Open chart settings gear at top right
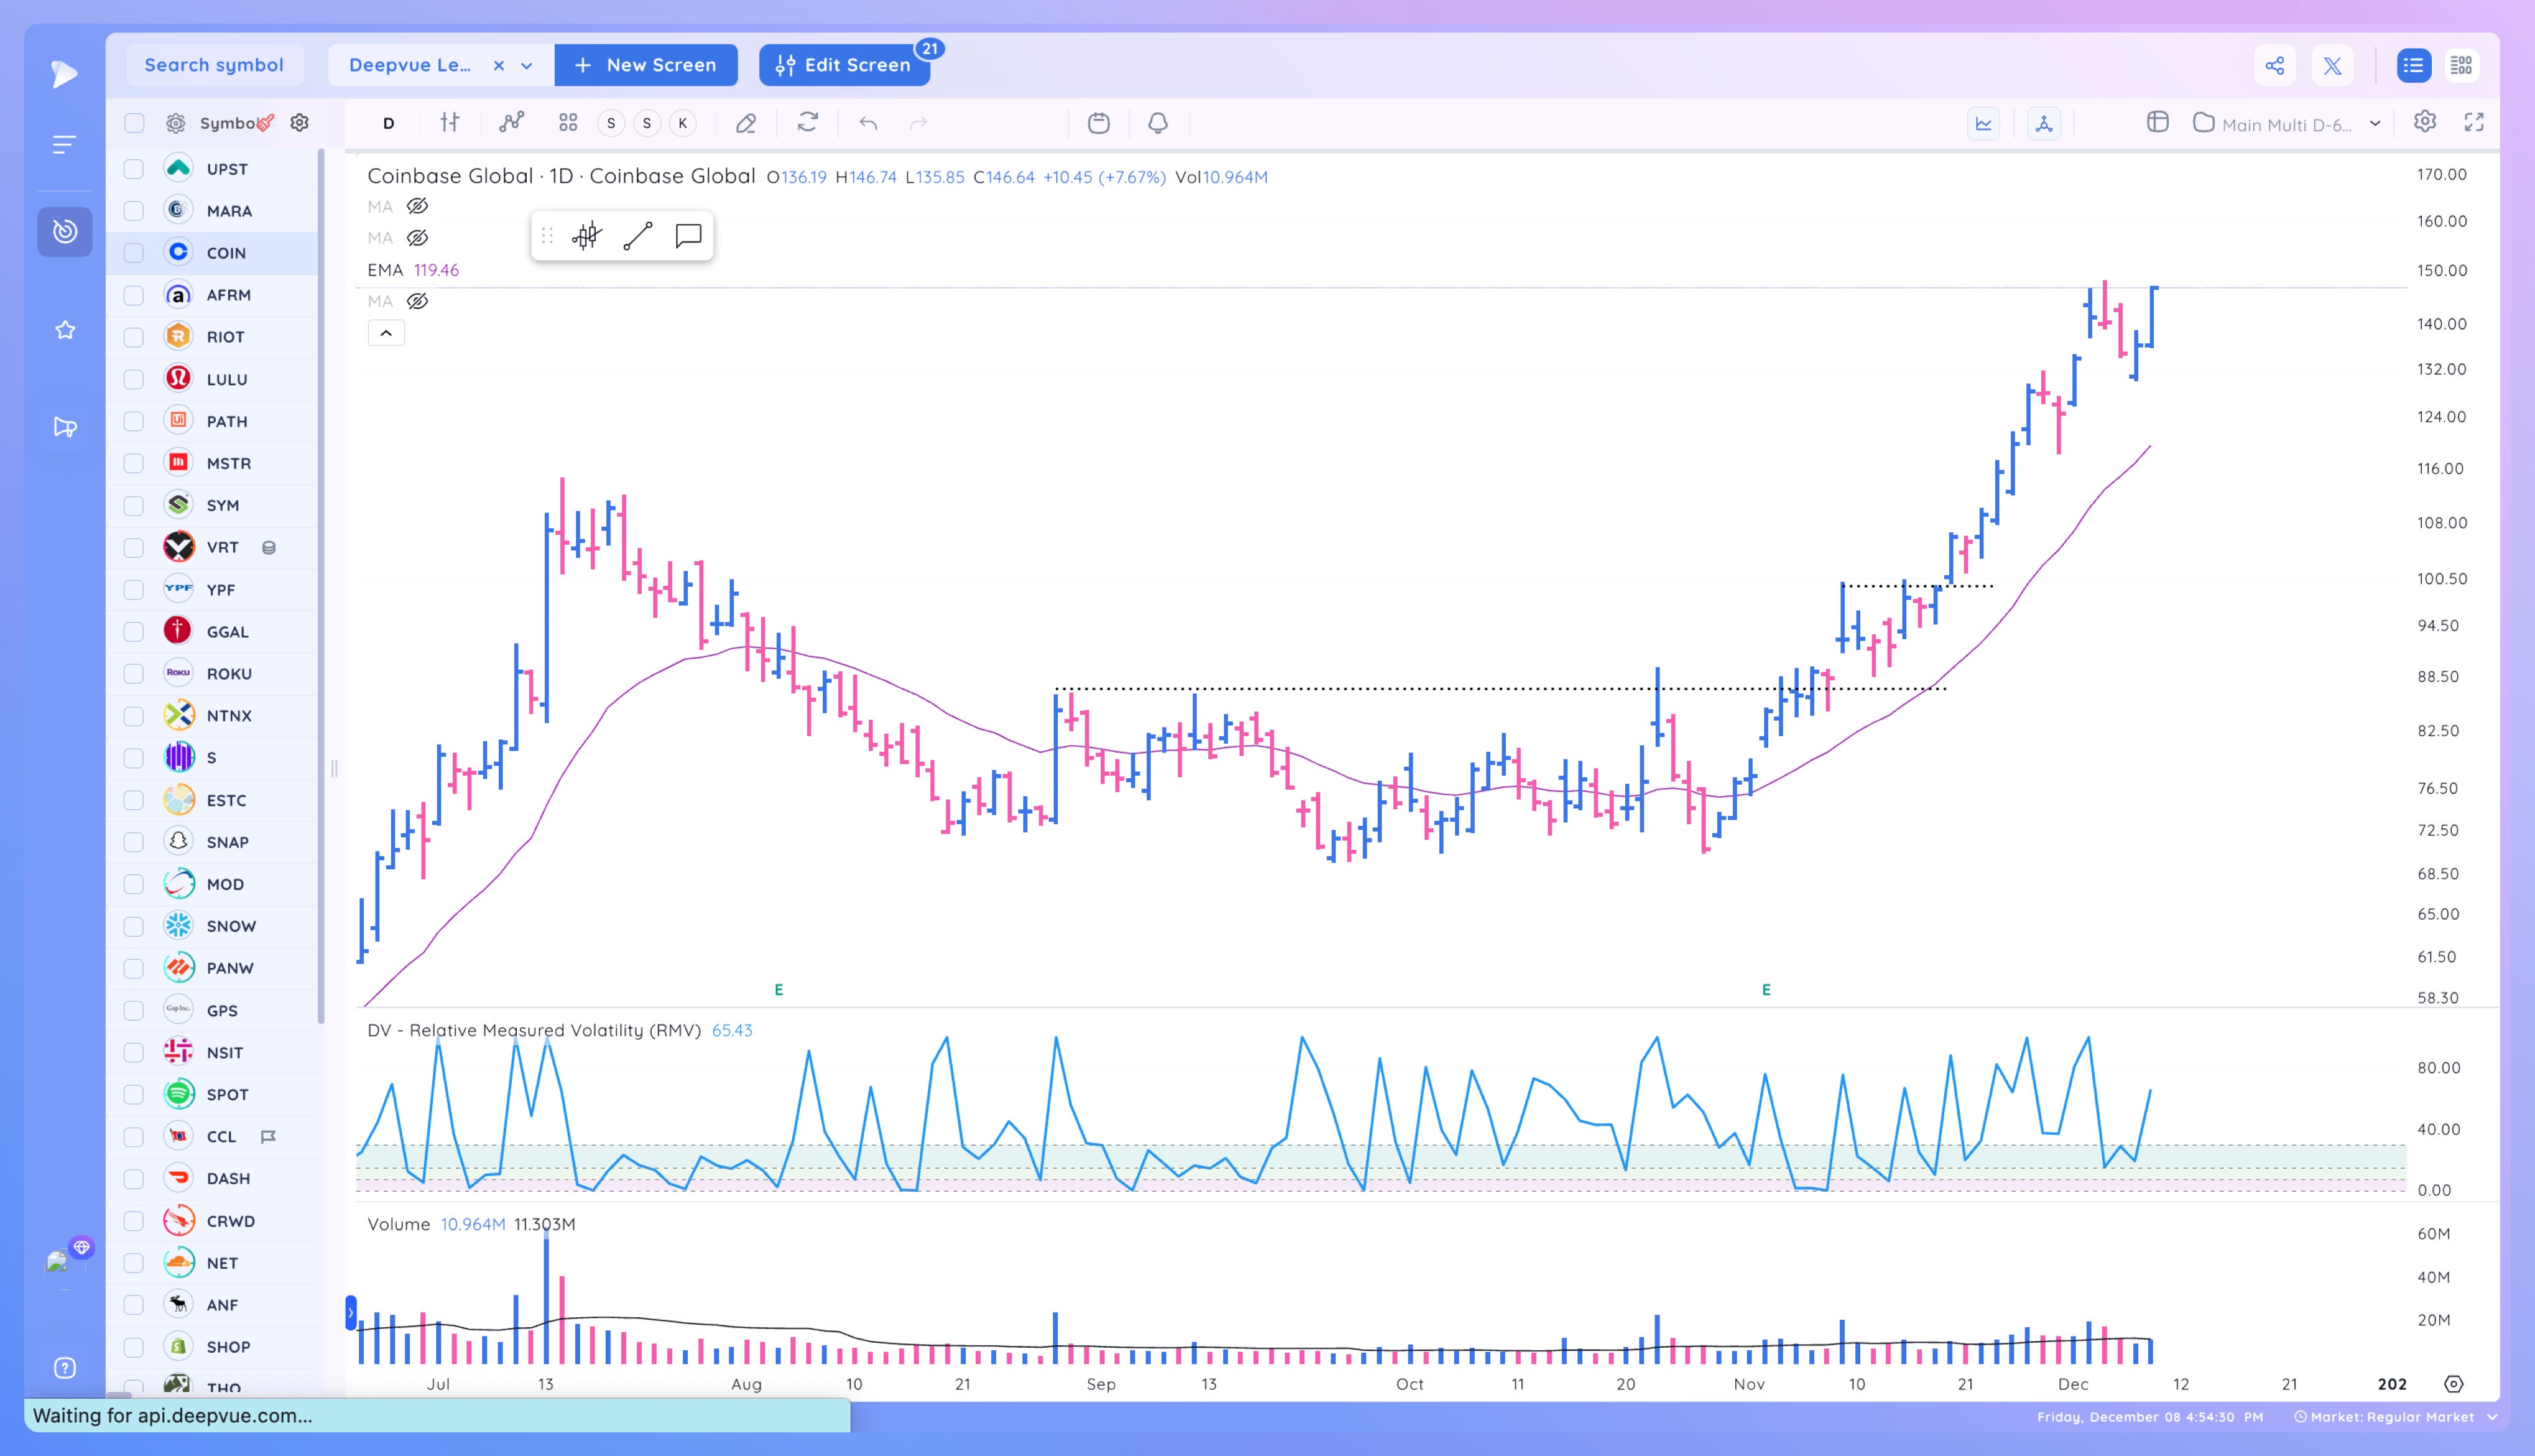The height and width of the screenshot is (1456, 2535). [x=2425, y=122]
